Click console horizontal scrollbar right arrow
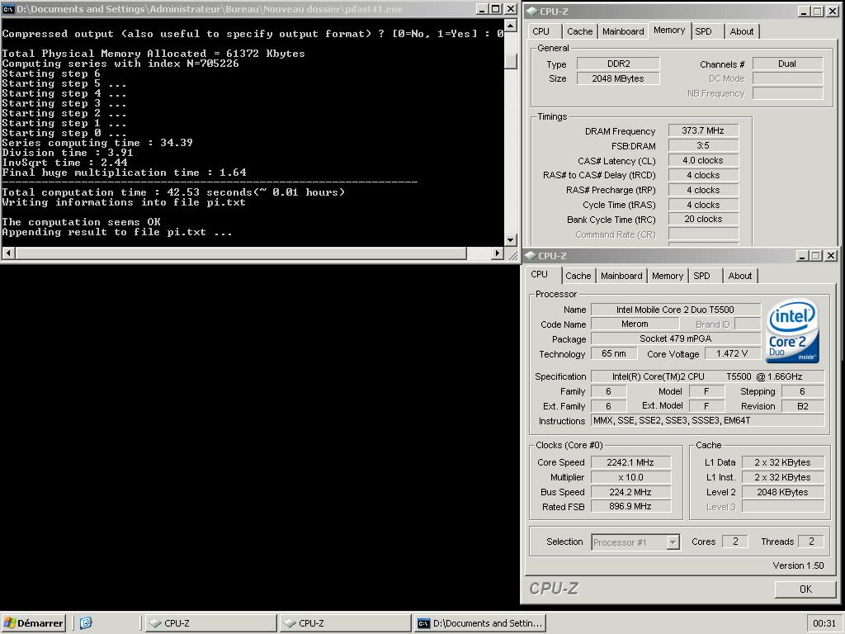Viewport: 845px width, 634px height. [x=498, y=253]
